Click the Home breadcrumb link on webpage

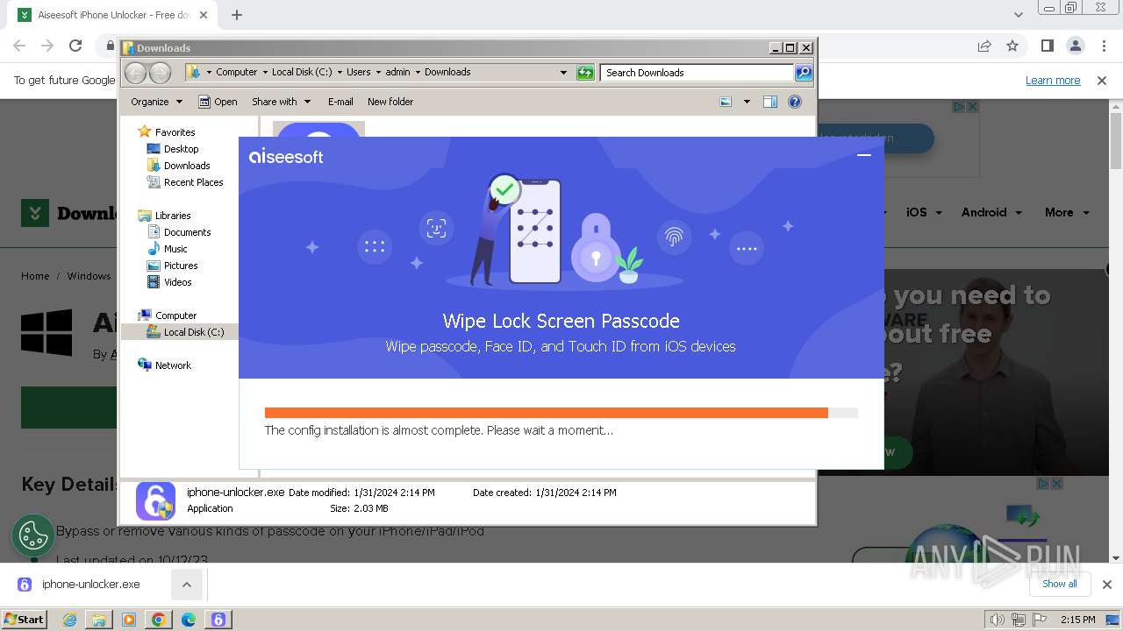(35, 276)
